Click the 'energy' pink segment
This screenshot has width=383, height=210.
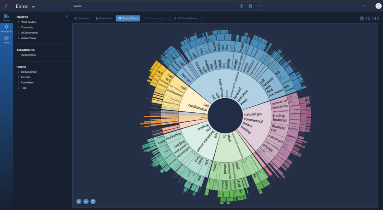click(x=268, y=148)
